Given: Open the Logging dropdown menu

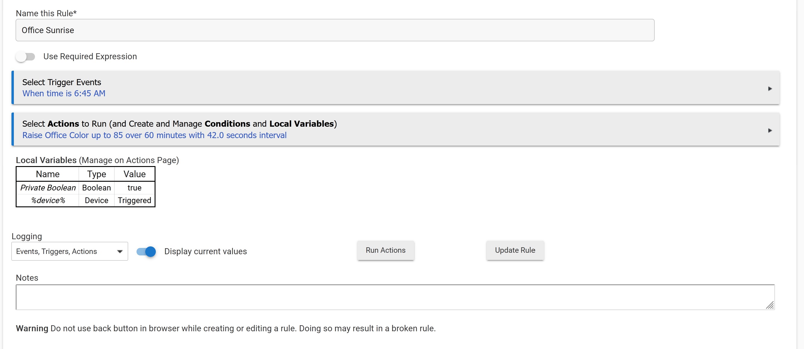Looking at the screenshot, I should click(x=70, y=252).
